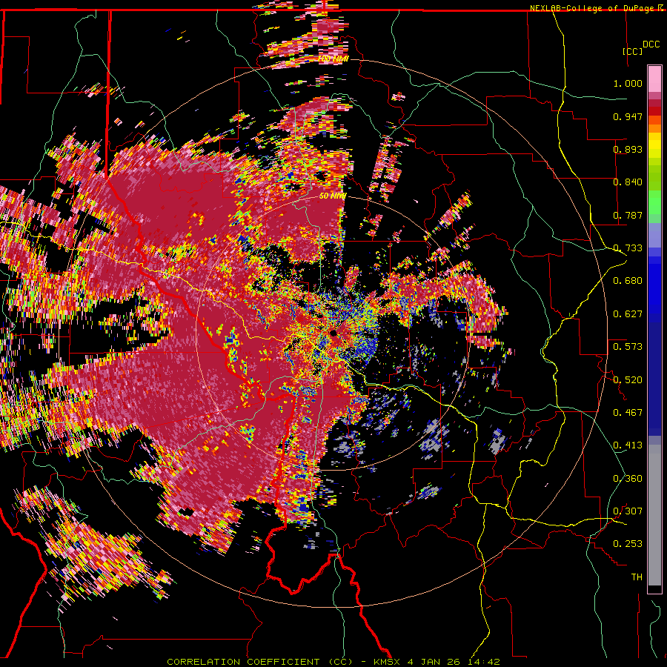
Task: Select the 0.360 legend value
Action: coord(628,479)
